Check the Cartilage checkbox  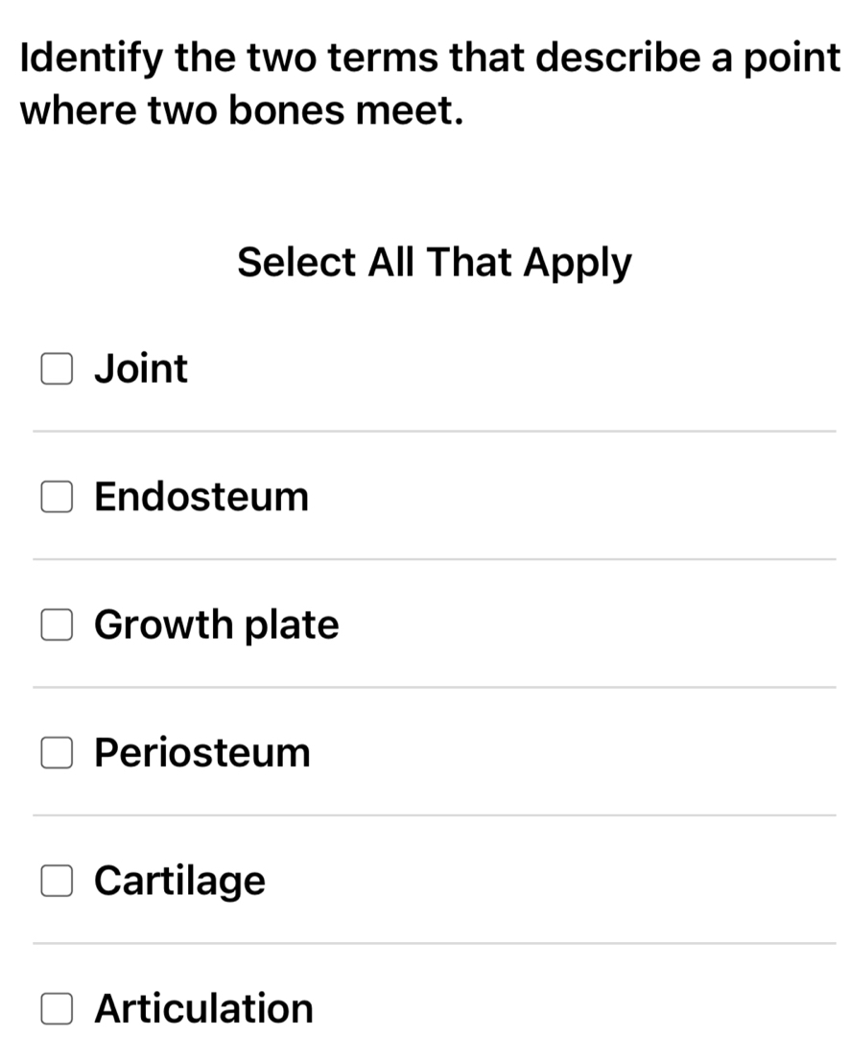click(56, 881)
